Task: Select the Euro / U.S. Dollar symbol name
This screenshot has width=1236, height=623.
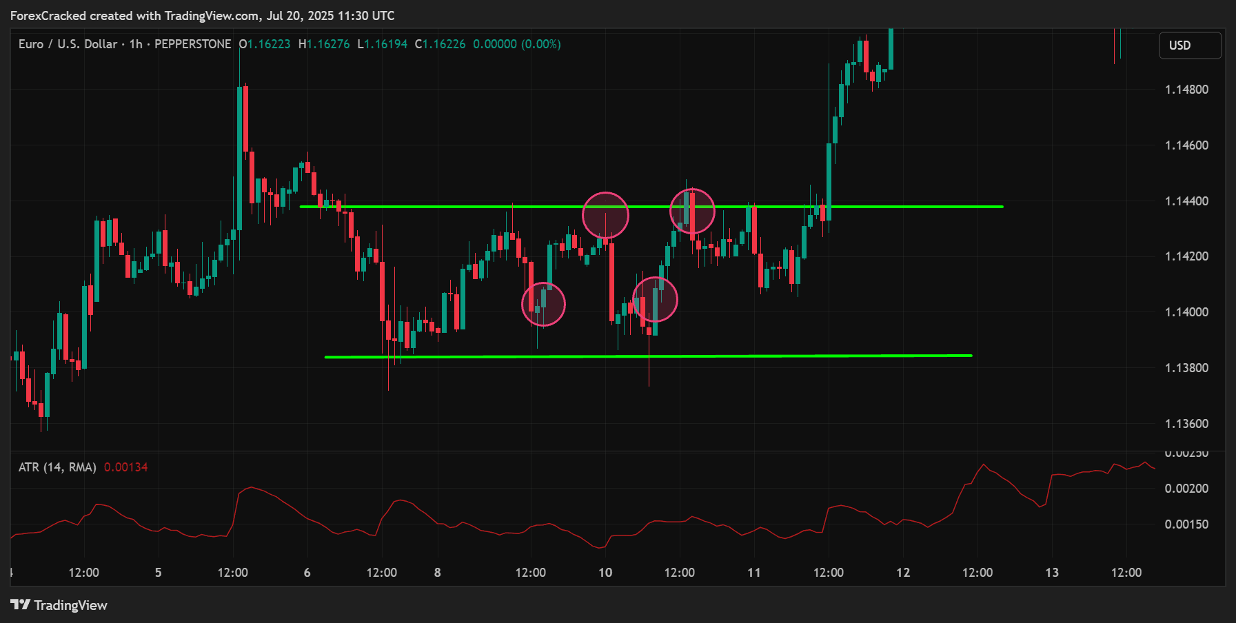Action: click(x=68, y=43)
